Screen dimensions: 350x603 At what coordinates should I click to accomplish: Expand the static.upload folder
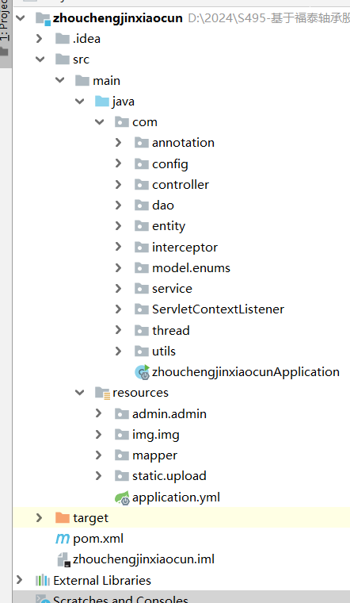[x=99, y=476]
